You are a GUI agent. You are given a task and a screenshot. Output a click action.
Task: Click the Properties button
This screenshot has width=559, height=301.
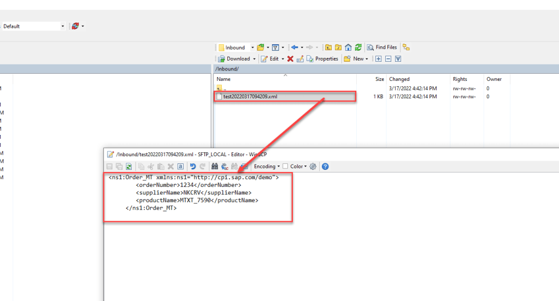point(322,59)
